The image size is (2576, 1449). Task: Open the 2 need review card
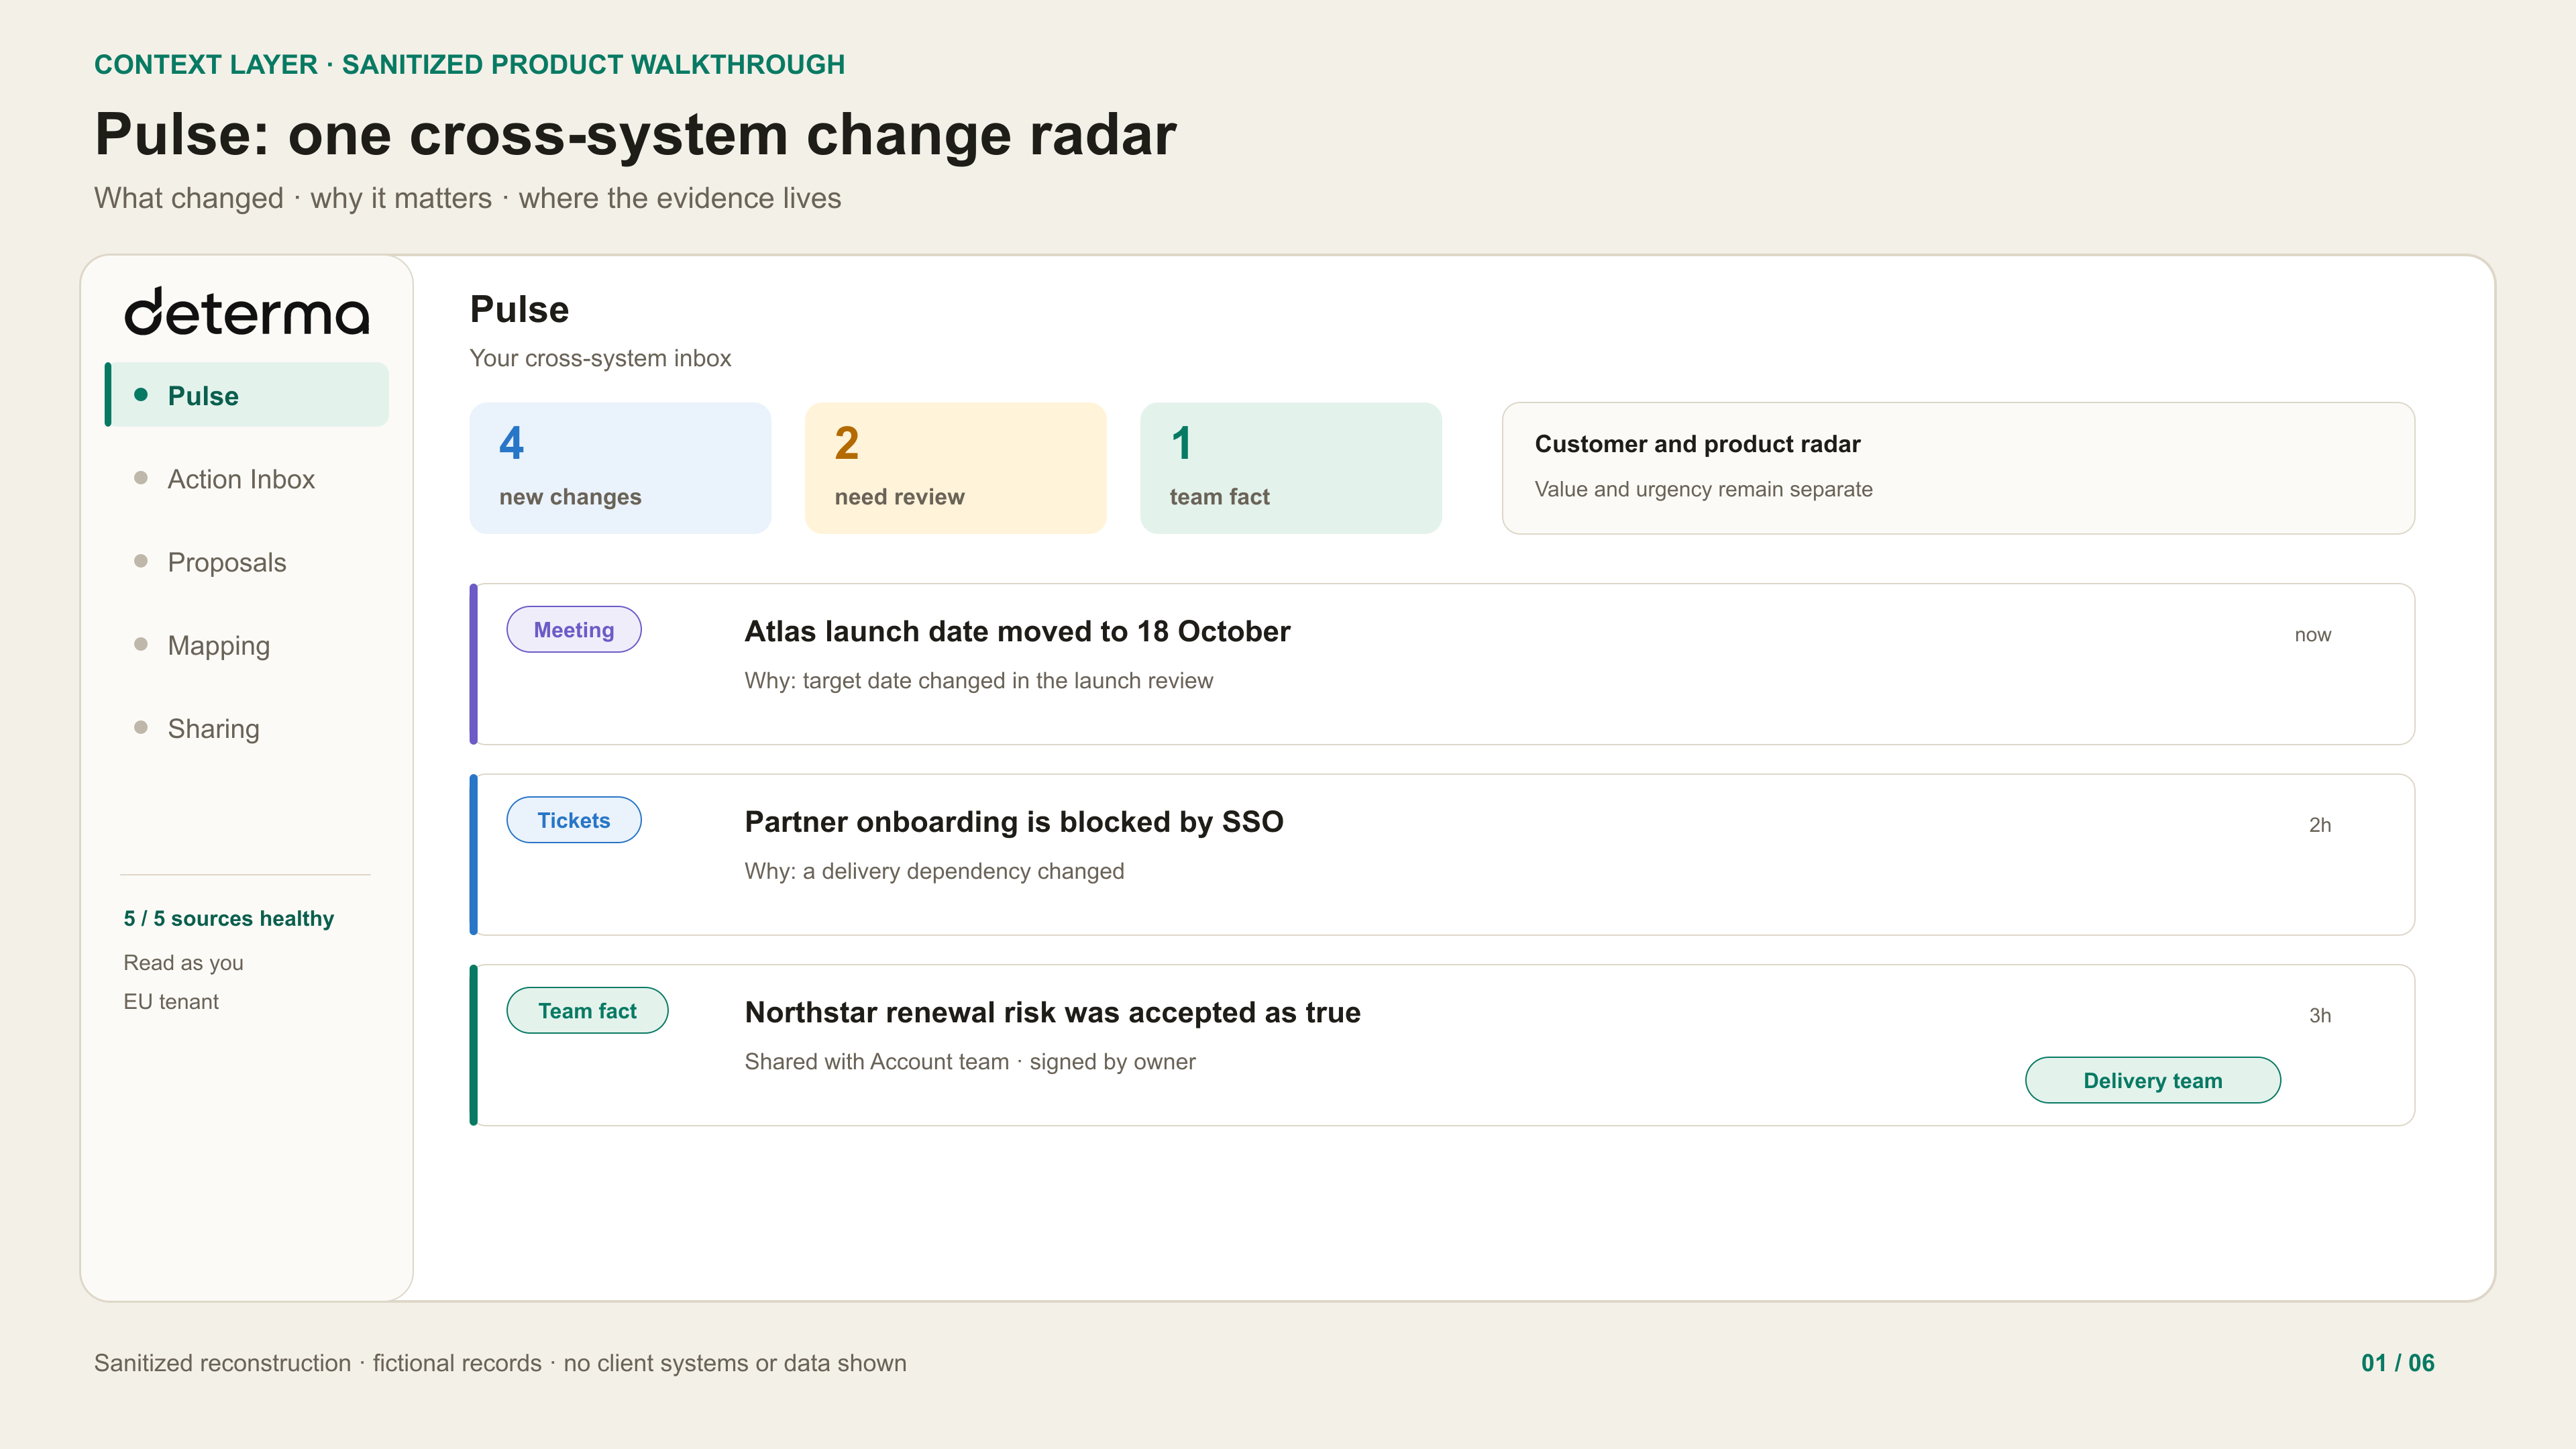pyautogui.click(x=955, y=468)
